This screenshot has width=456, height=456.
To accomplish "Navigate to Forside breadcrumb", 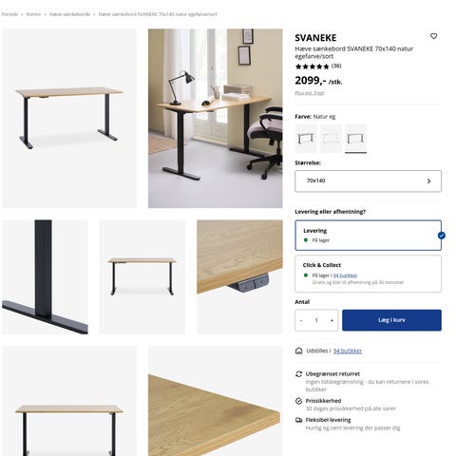I will (9, 14).
